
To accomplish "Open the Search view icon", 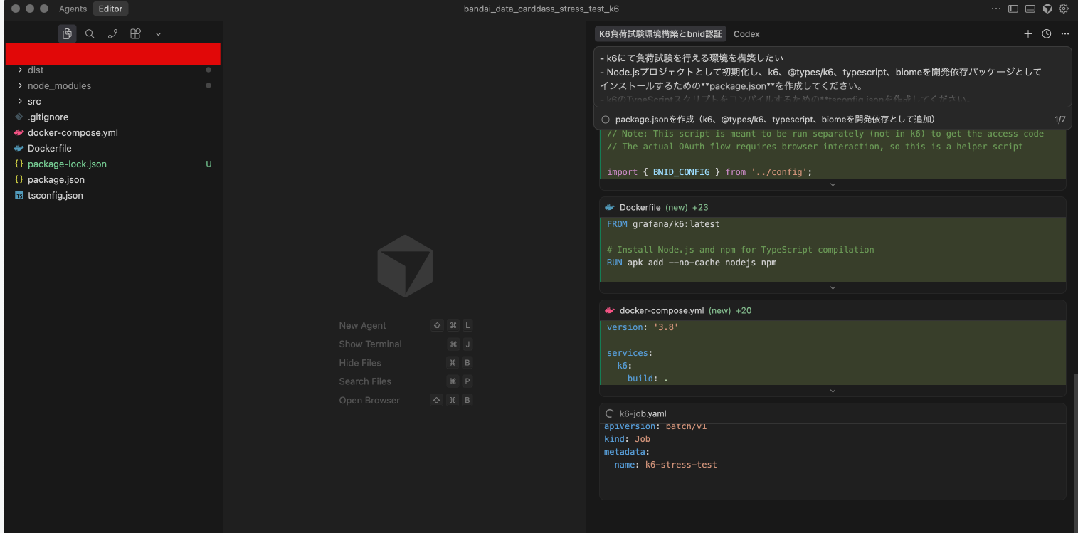I will [x=90, y=33].
